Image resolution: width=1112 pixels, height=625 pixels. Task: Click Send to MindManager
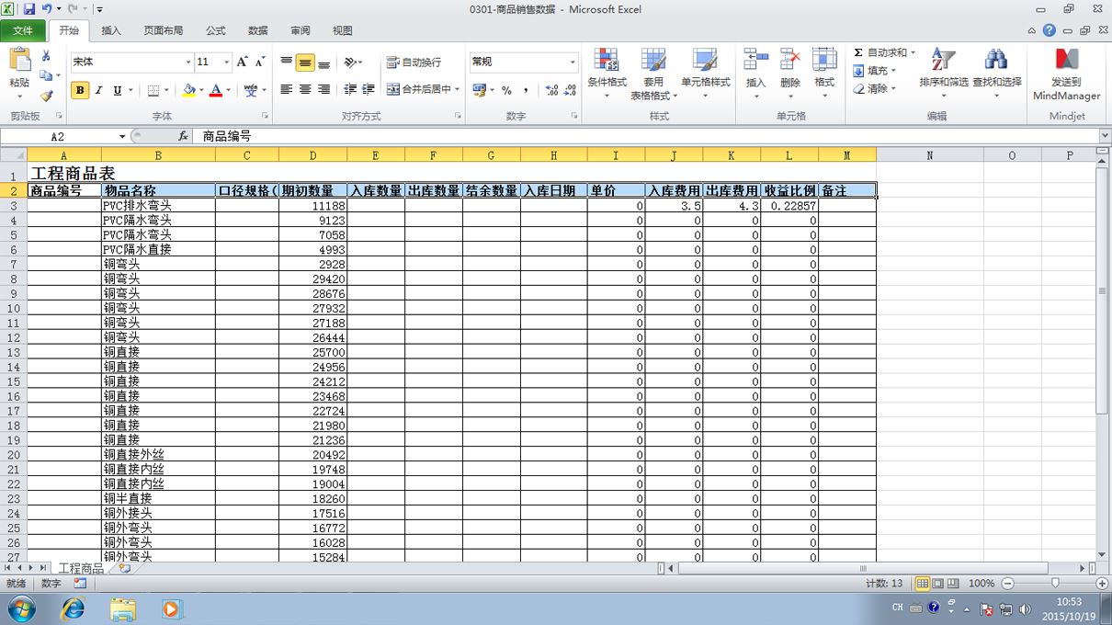point(1066,74)
